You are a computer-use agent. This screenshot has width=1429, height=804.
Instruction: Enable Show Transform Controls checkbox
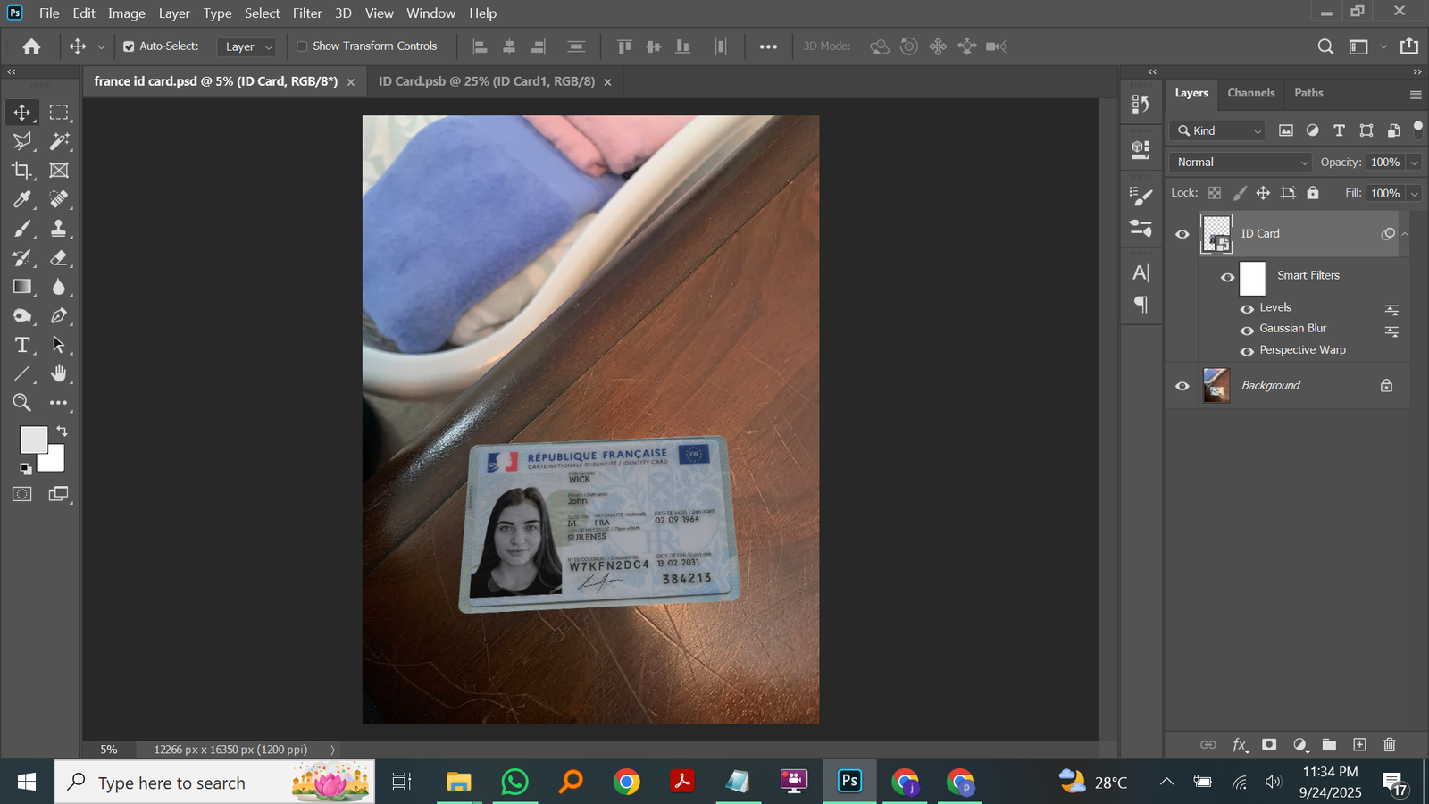pyautogui.click(x=302, y=46)
